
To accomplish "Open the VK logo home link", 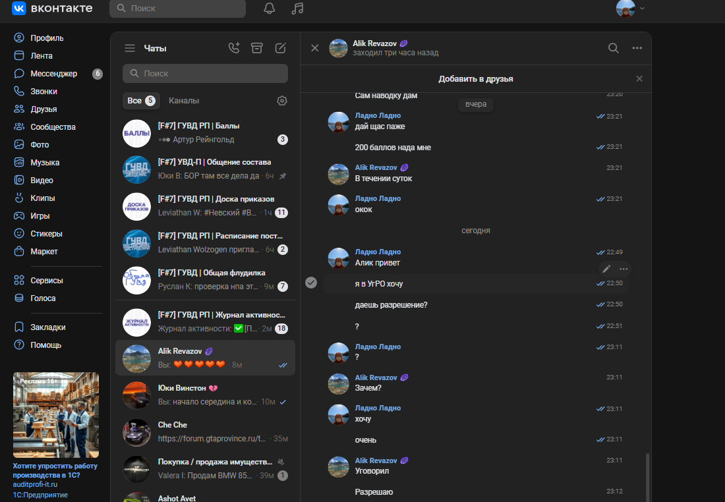I will click(52, 9).
